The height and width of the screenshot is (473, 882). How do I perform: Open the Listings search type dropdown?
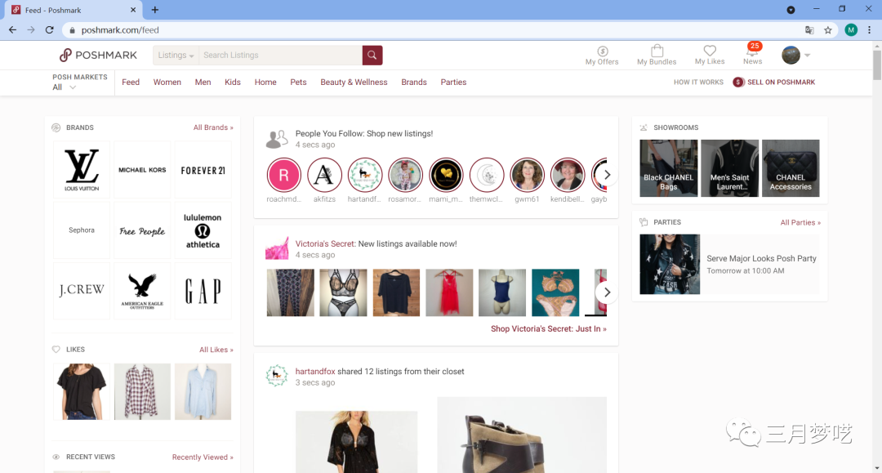point(176,55)
